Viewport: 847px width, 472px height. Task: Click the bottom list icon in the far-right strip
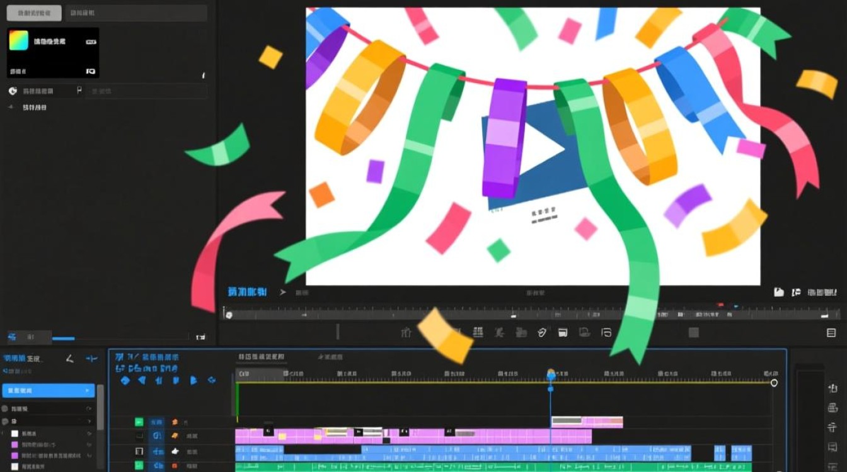click(x=833, y=466)
